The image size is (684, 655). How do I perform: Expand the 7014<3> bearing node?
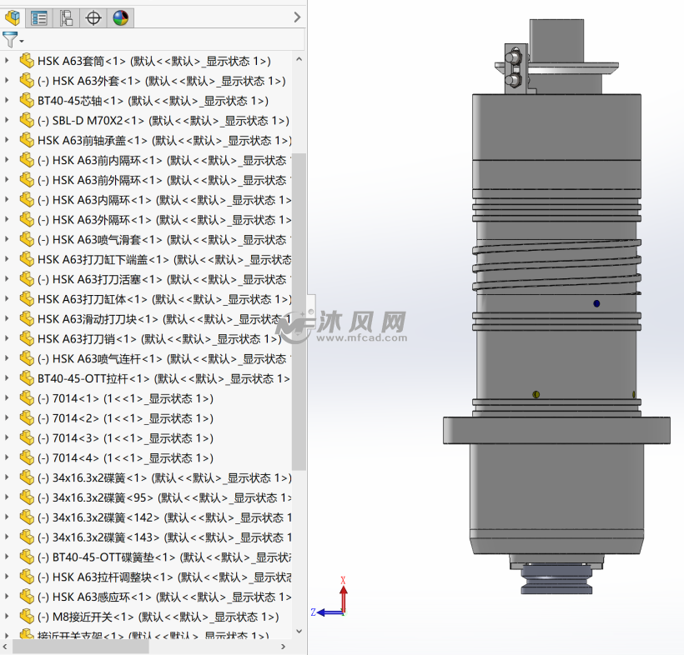pyautogui.click(x=8, y=438)
